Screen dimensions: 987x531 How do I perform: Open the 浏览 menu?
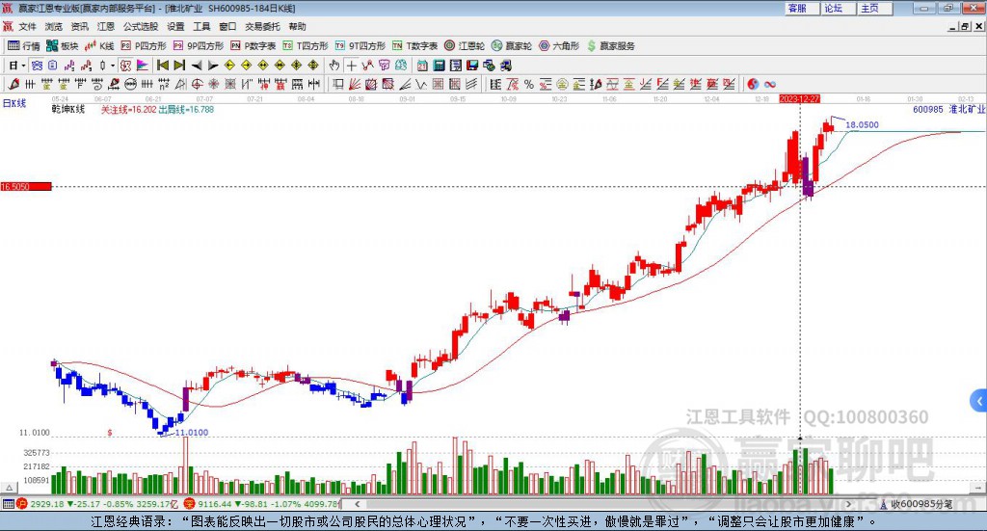point(54,26)
